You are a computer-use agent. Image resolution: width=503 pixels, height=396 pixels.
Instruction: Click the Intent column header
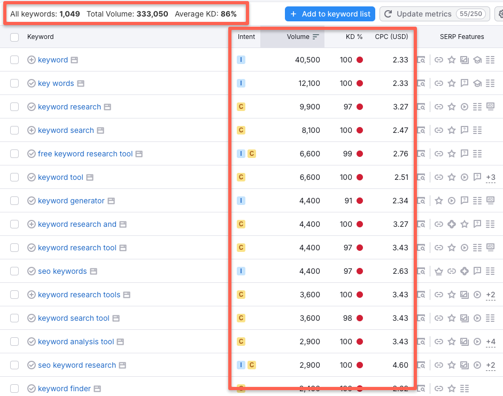click(x=246, y=36)
